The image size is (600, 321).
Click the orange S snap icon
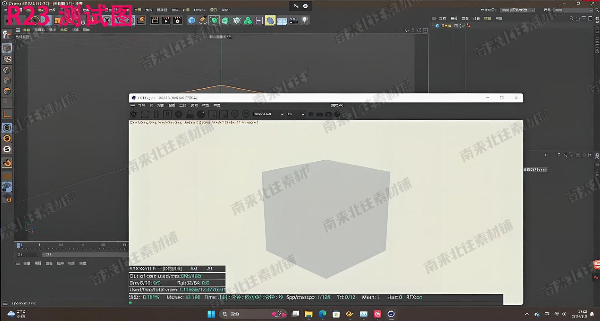pos(7,139)
